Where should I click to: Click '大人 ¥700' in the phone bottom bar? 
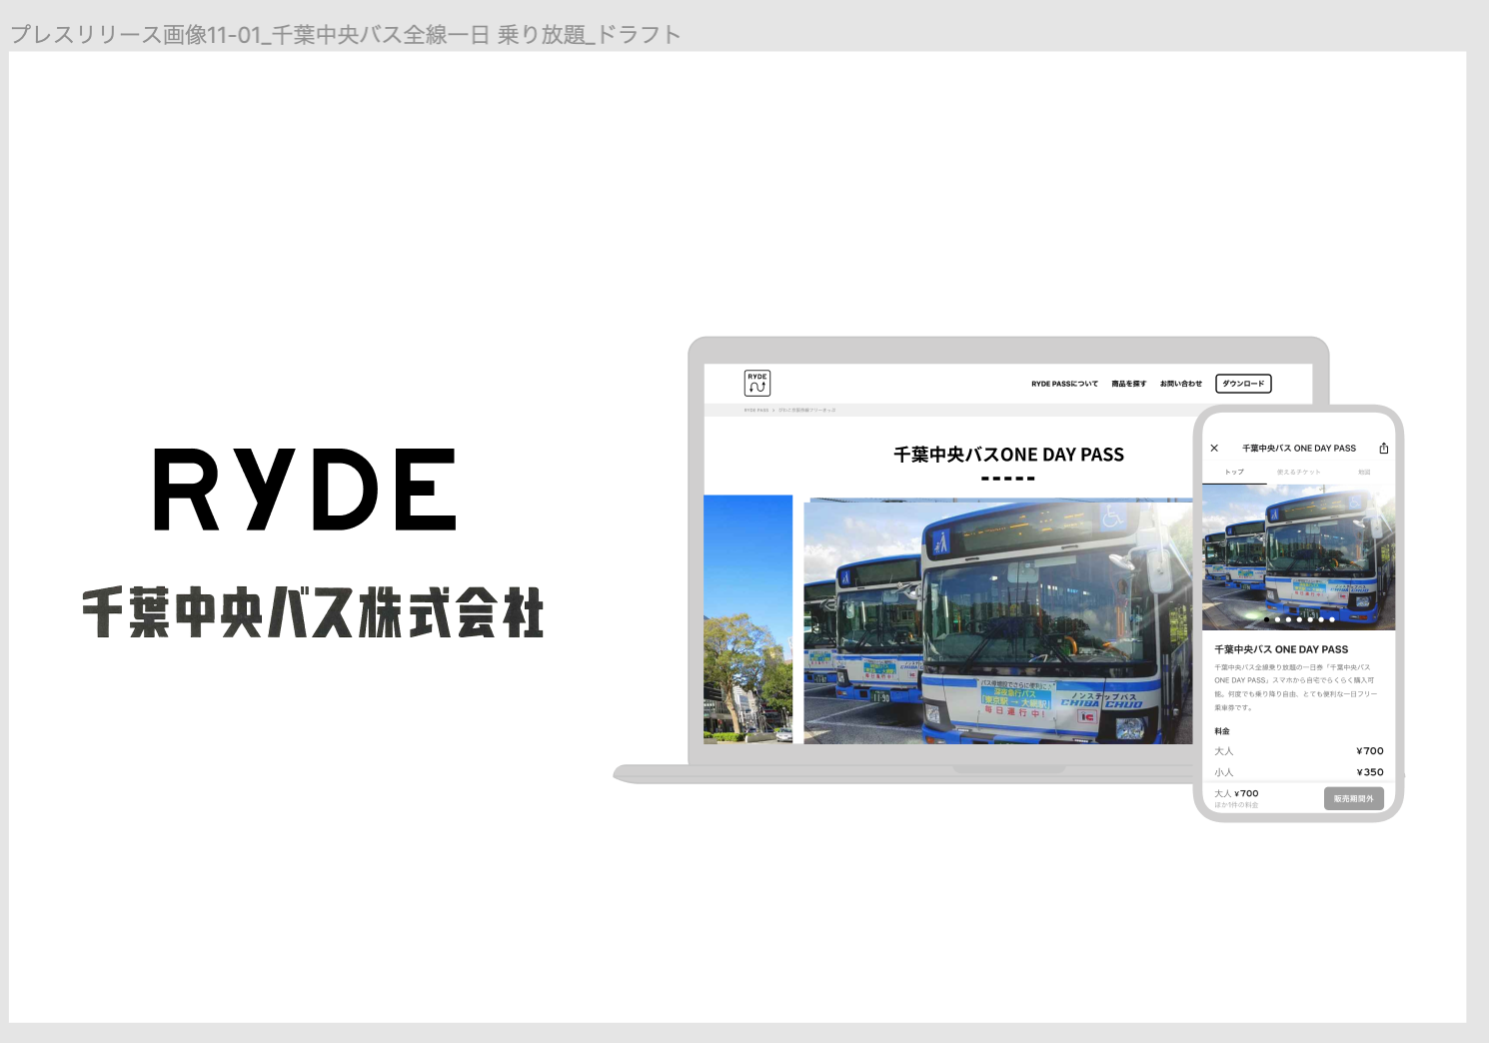point(1237,793)
